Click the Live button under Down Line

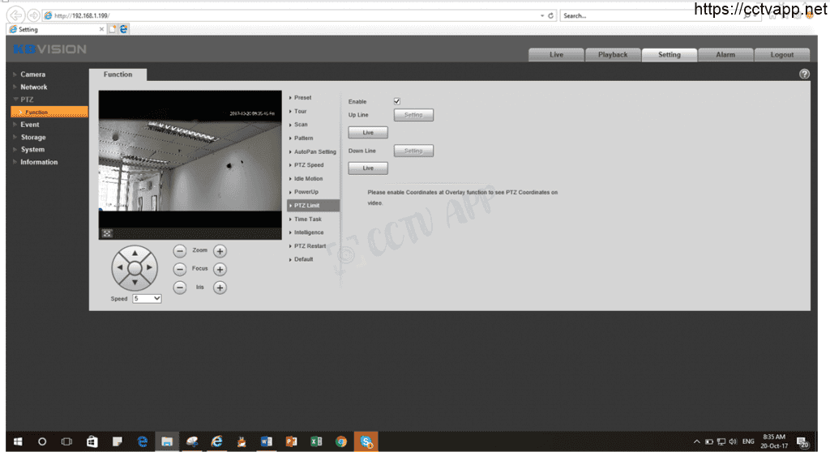368,168
